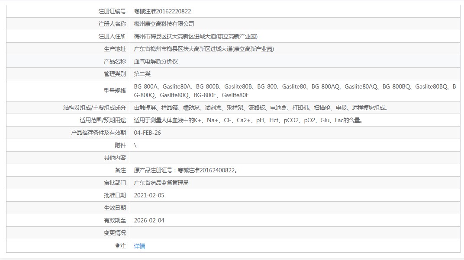Viewport: 464px width, 260px height.
Task: Select the 注册人住所 address value
Action: [x=196, y=37]
